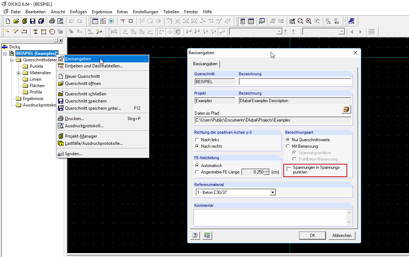Select 'Mit Bemessung' radio button

288,146
